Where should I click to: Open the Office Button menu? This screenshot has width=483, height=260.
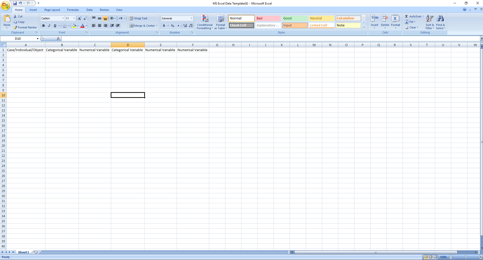pyautogui.click(x=5, y=5)
